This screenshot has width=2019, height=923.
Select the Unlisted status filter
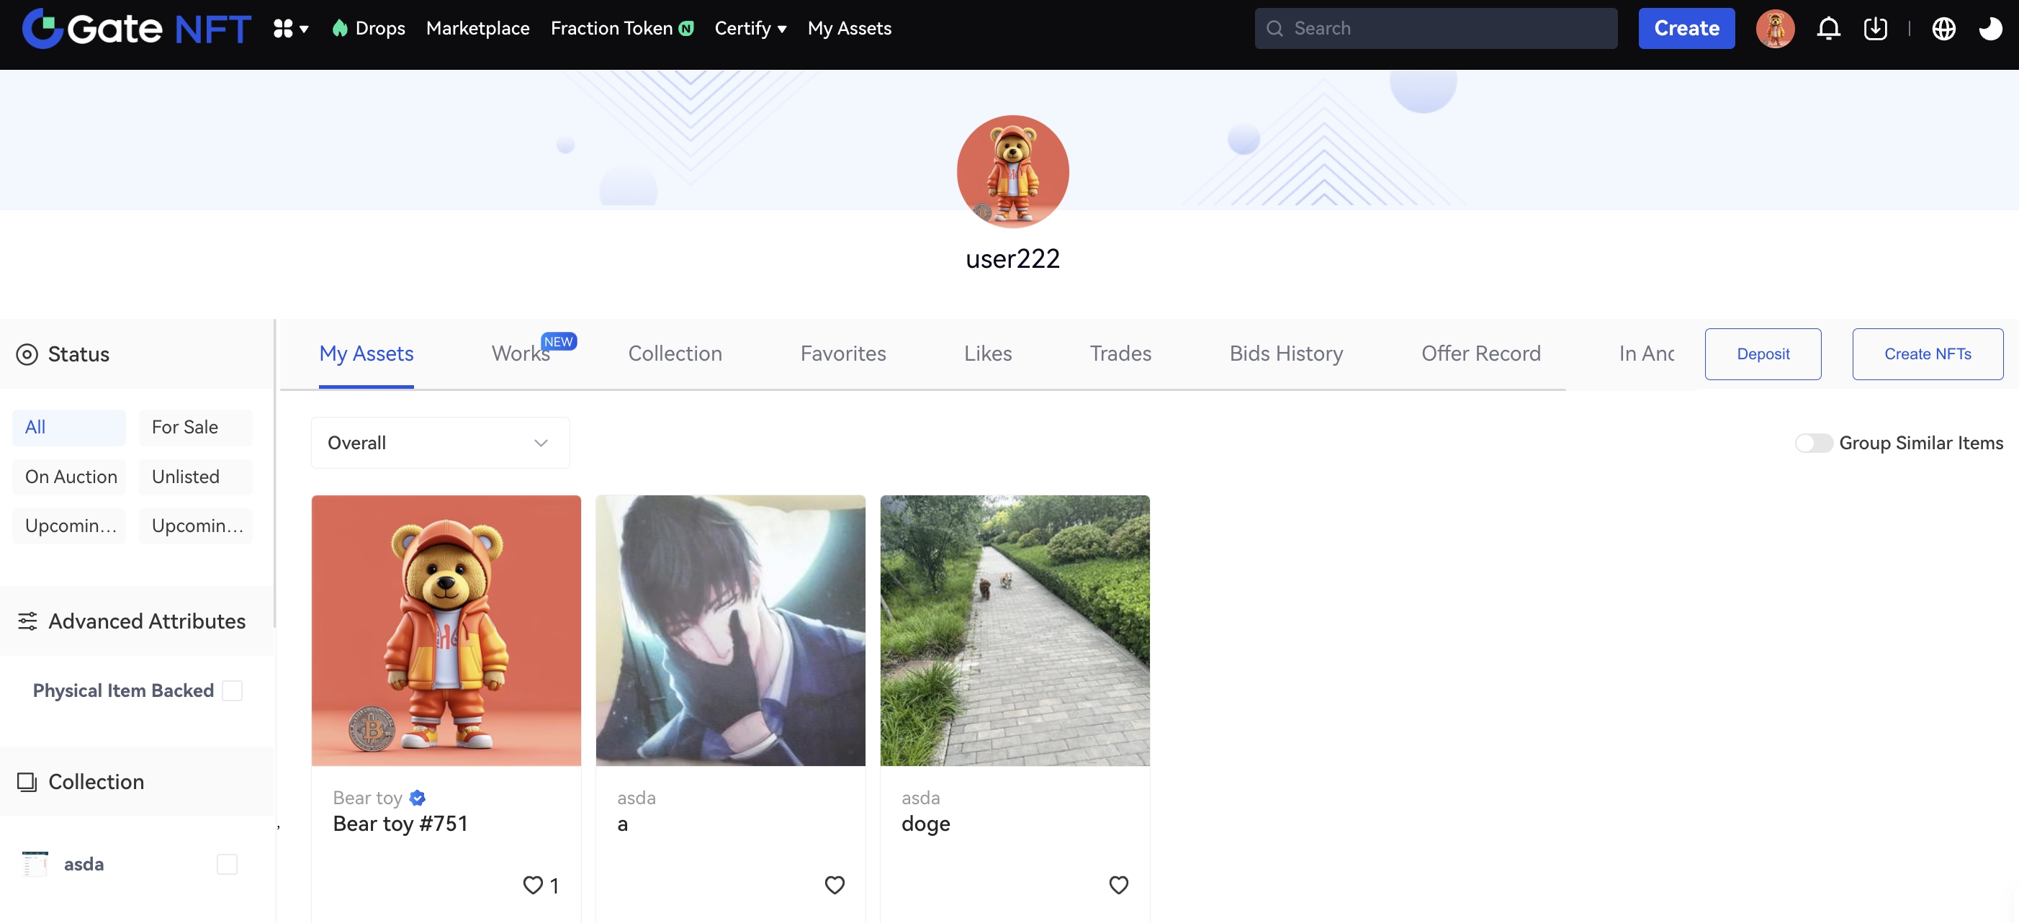coord(195,477)
